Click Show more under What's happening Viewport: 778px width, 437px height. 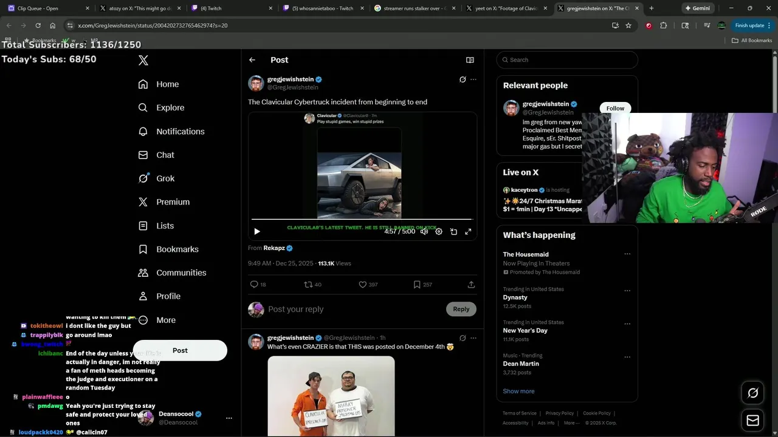click(518, 391)
